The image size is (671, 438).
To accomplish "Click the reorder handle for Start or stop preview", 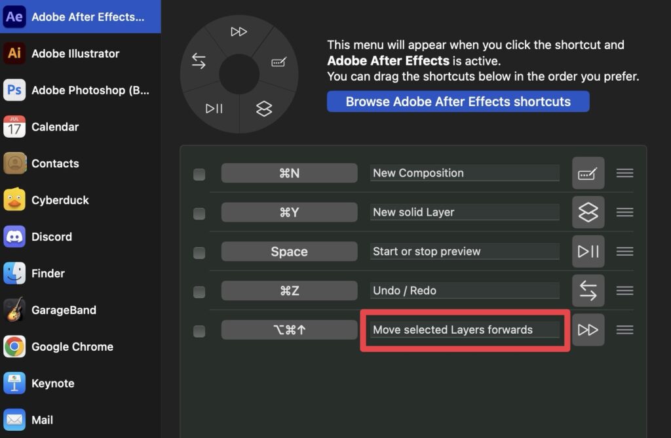I will pyautogui.click(x=624, y=251).
